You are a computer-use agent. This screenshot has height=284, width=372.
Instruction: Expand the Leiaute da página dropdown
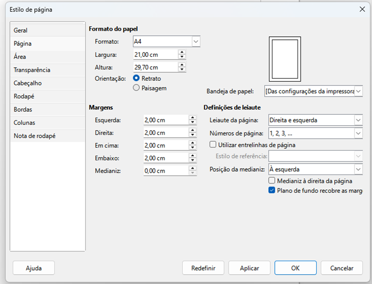pyautogui.click(x=358, y=120)
